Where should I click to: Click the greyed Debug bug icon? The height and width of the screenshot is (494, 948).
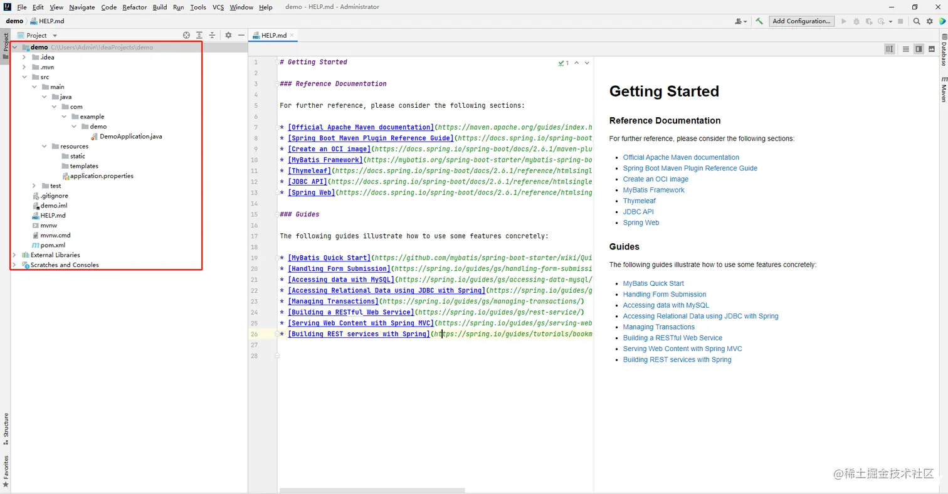(x=856, y=21)
